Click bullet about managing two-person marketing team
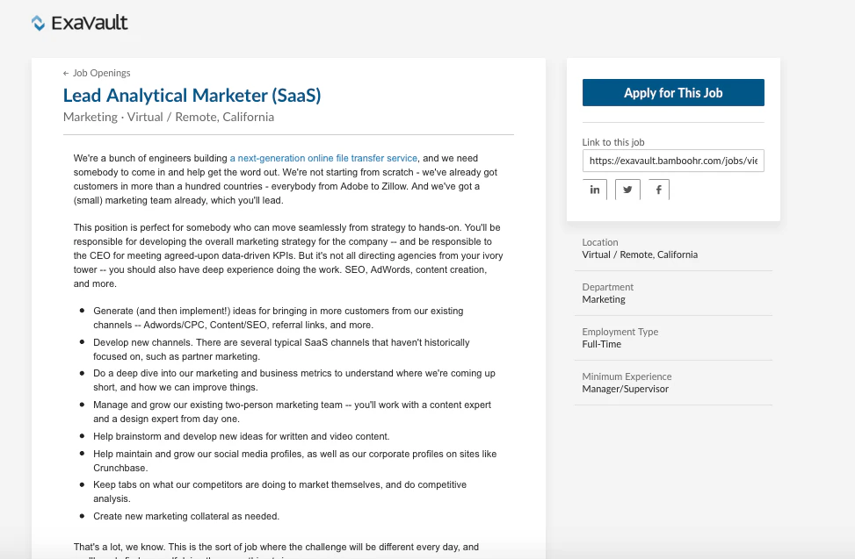The width and height of the screenshot is (855, 559). click(x=293, y=412)
